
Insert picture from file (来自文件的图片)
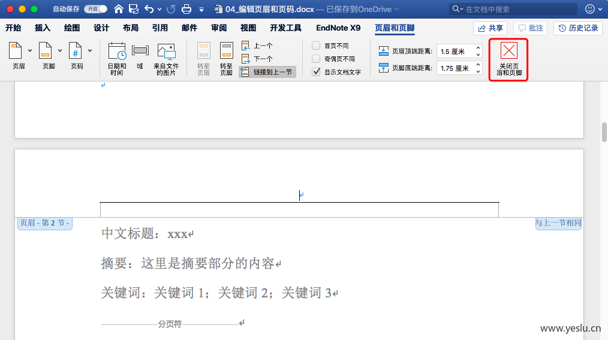pyautogui.click(x=166, y=59)
